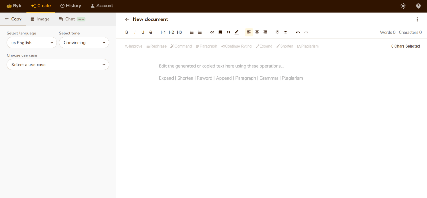The height and width of the screenshot is (198, 427).
Task: Toggle the light/dark theme sun icon
Action: tap(404, 6)
